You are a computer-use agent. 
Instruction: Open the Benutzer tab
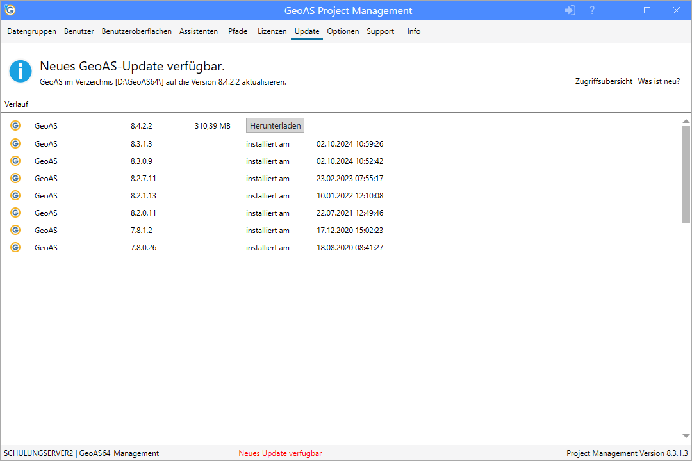[79, 31]
